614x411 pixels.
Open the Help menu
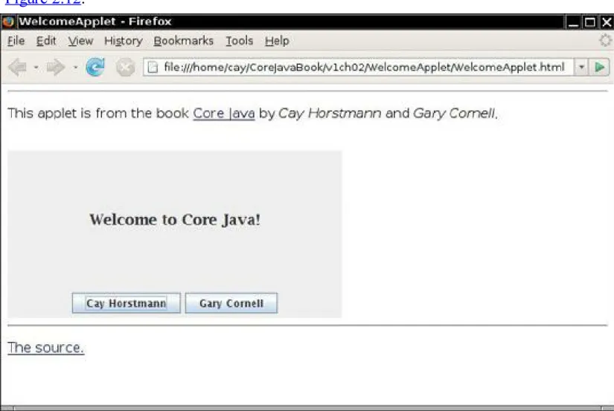point(277,41)
